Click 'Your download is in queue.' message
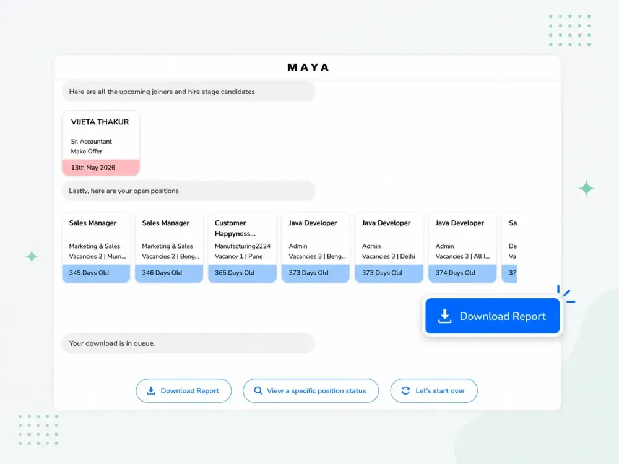This screenshot has width=619, height=464. [188, 343]
